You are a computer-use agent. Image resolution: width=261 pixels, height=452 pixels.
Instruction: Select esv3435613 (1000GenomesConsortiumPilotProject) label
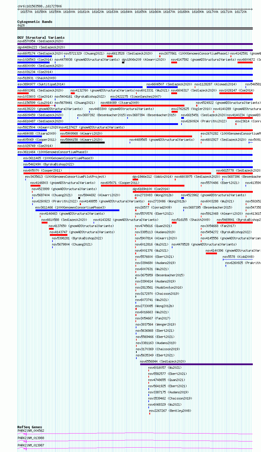65,177
